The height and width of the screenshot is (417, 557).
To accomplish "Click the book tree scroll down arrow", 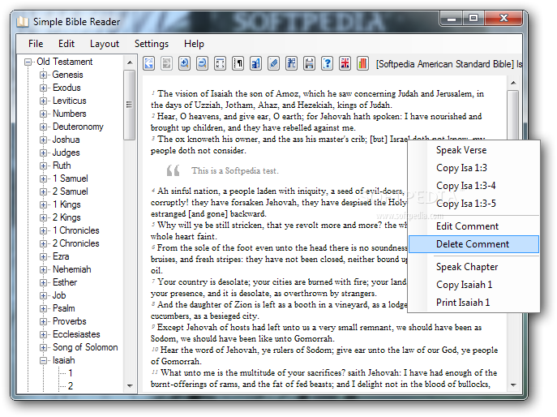I will [x=130, y=385].
